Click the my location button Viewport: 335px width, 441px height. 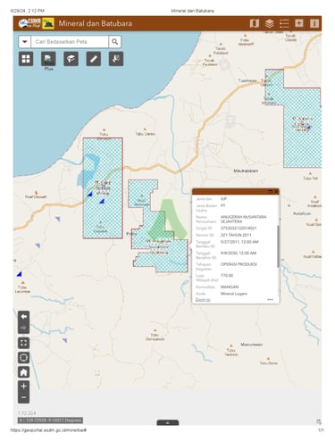[23, 357]
